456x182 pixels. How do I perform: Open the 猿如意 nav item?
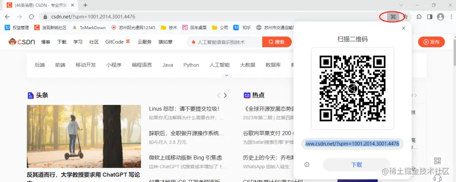coord(166,42)
